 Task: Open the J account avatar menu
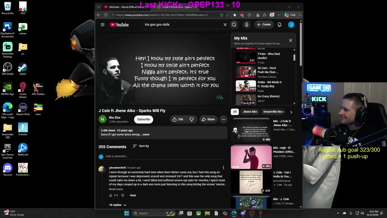click(x=291, y=25)
